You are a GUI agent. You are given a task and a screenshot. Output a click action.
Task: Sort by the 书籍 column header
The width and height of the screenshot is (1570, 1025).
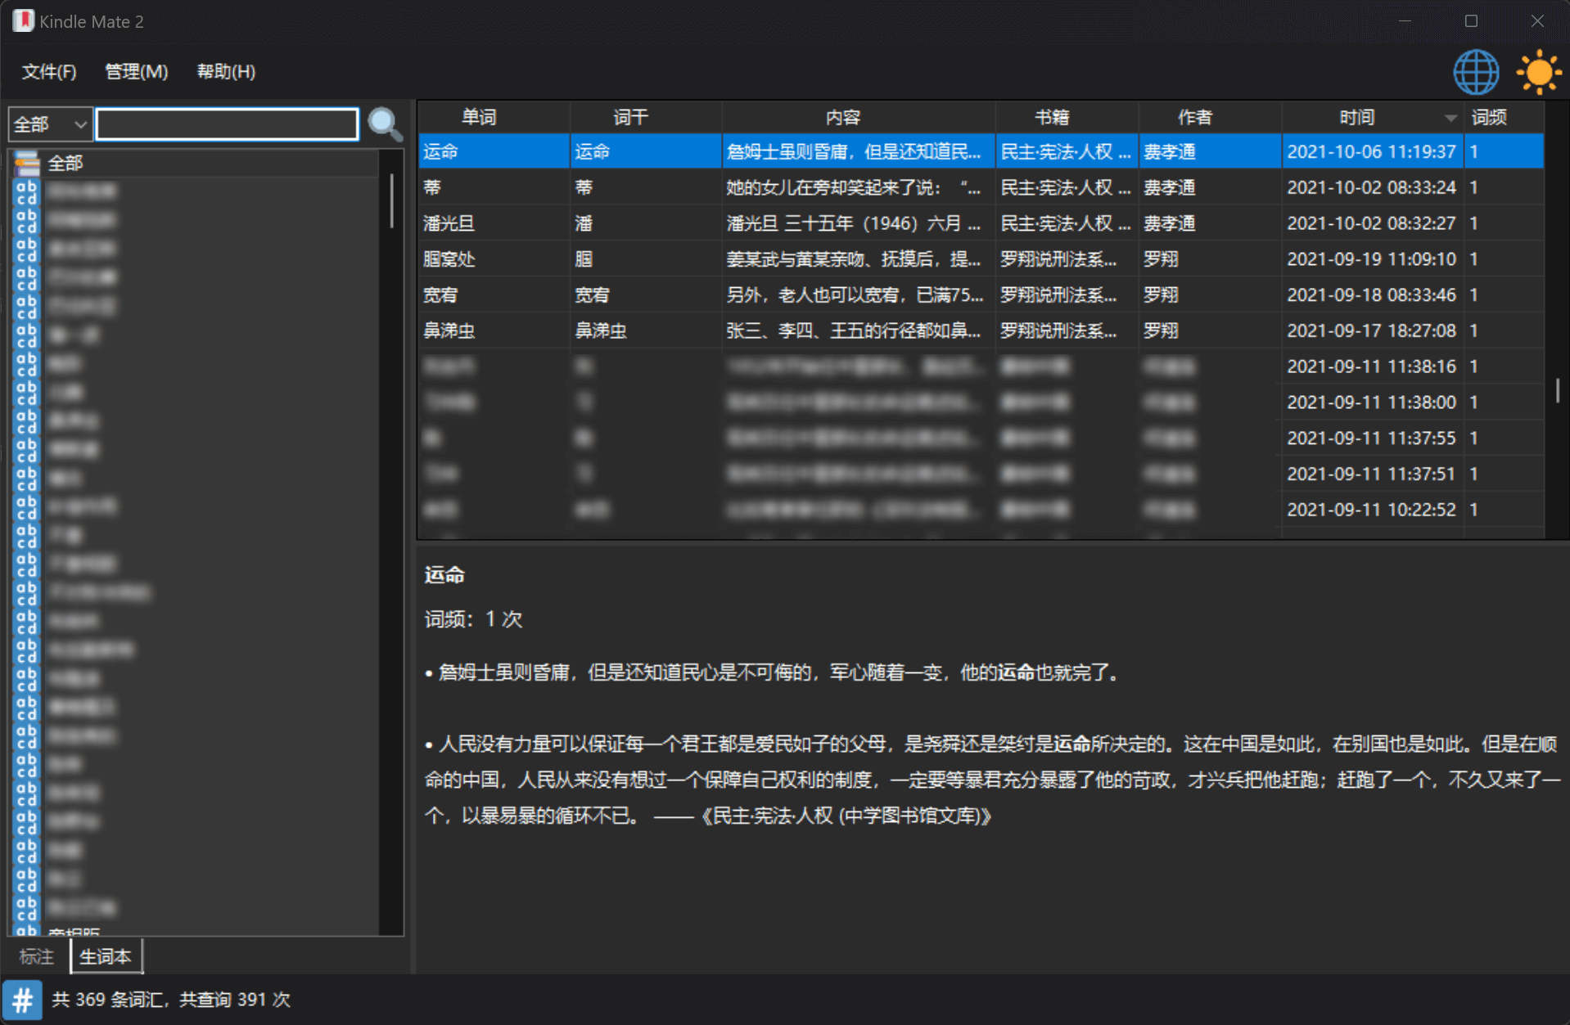click(x=1052, y=118)
